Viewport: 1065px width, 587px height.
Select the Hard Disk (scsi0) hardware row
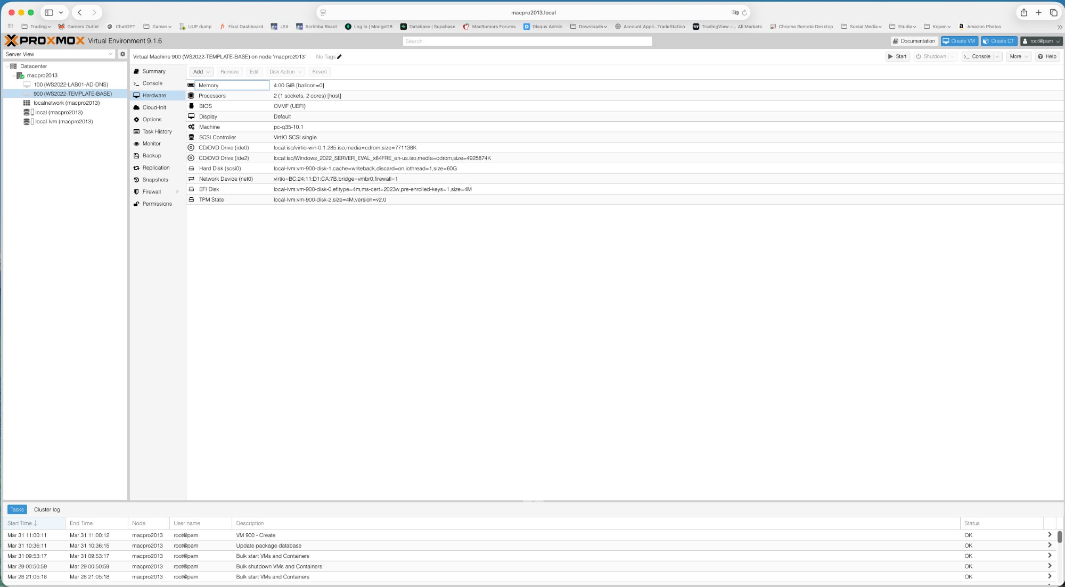coord(219,168)
